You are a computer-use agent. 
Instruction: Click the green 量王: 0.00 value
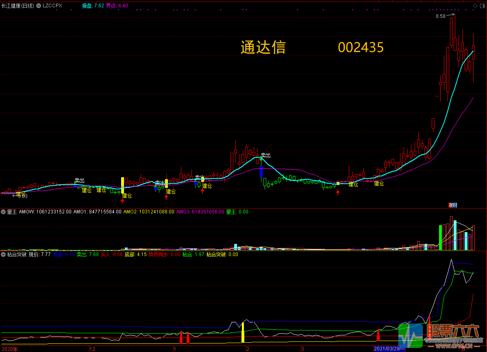237,212
